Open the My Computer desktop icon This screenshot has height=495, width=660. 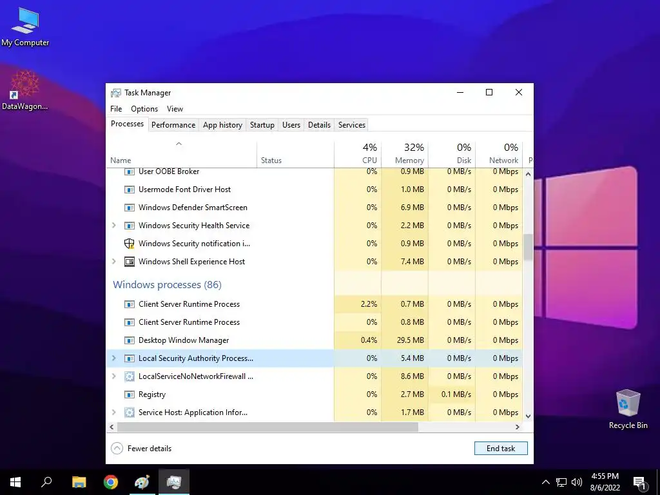pyautogui.click(x=25, y=26)
